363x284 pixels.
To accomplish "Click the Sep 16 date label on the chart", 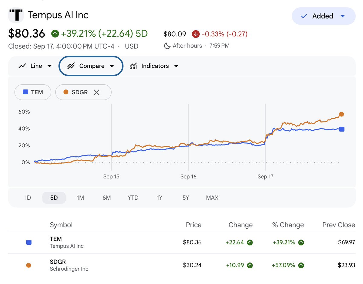I will pyautogui.click(x=188, y=177).
